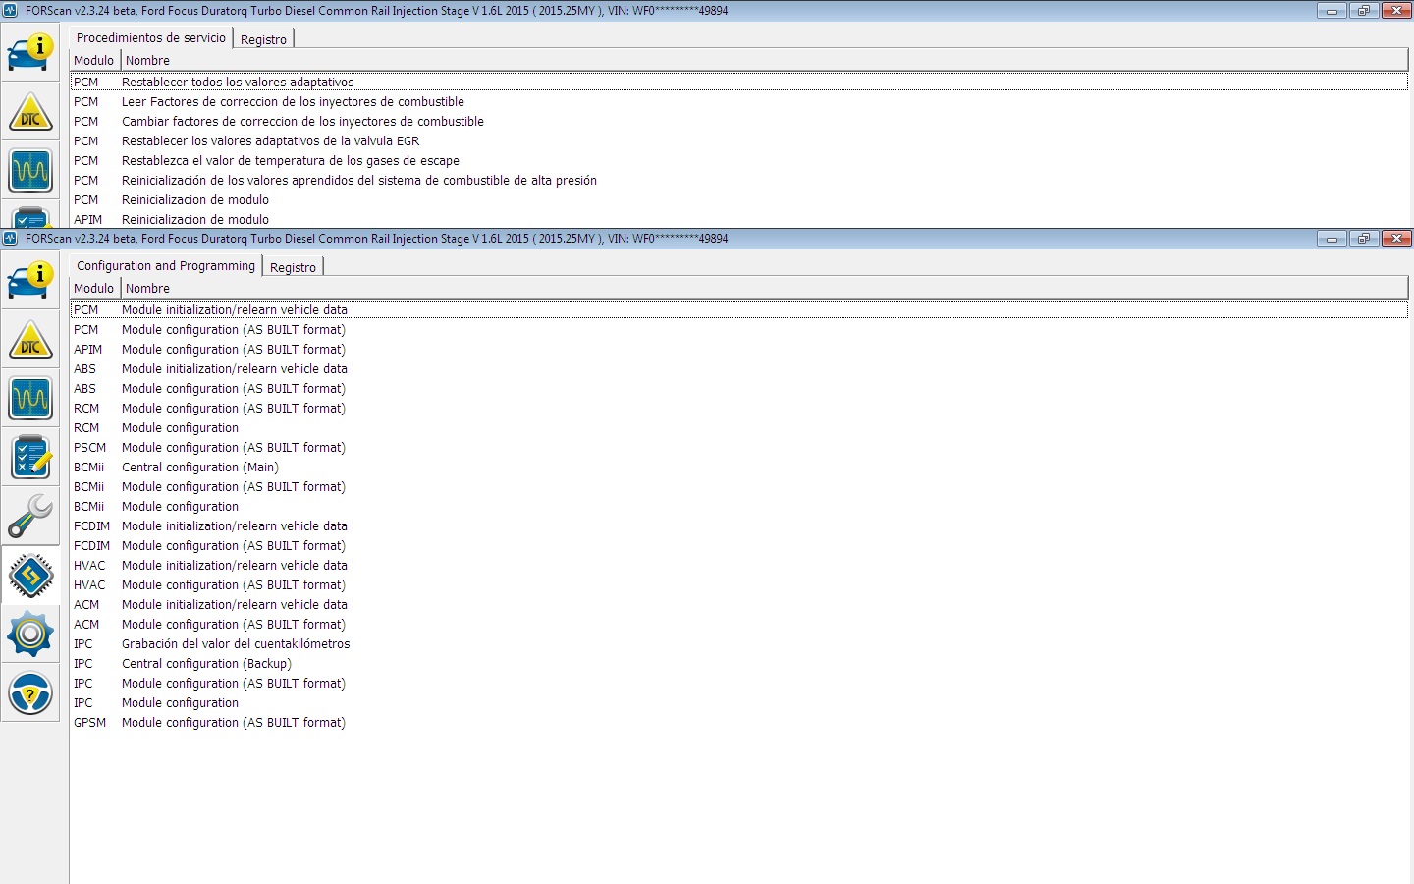1414x884 pixels.
Task: Click DTC icon in Procedimientos de servicio window
Action: (30, 112)
